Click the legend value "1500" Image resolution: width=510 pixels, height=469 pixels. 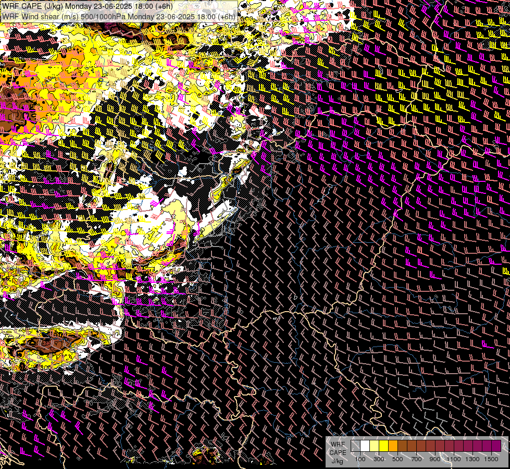click(x=491, y=459)
